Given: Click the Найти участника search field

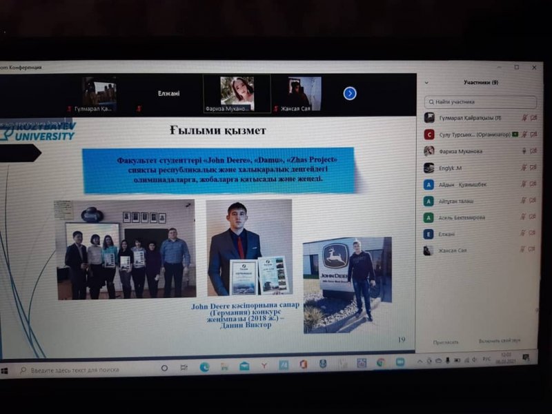Looking at the screenshot, I should click(481, 101).
